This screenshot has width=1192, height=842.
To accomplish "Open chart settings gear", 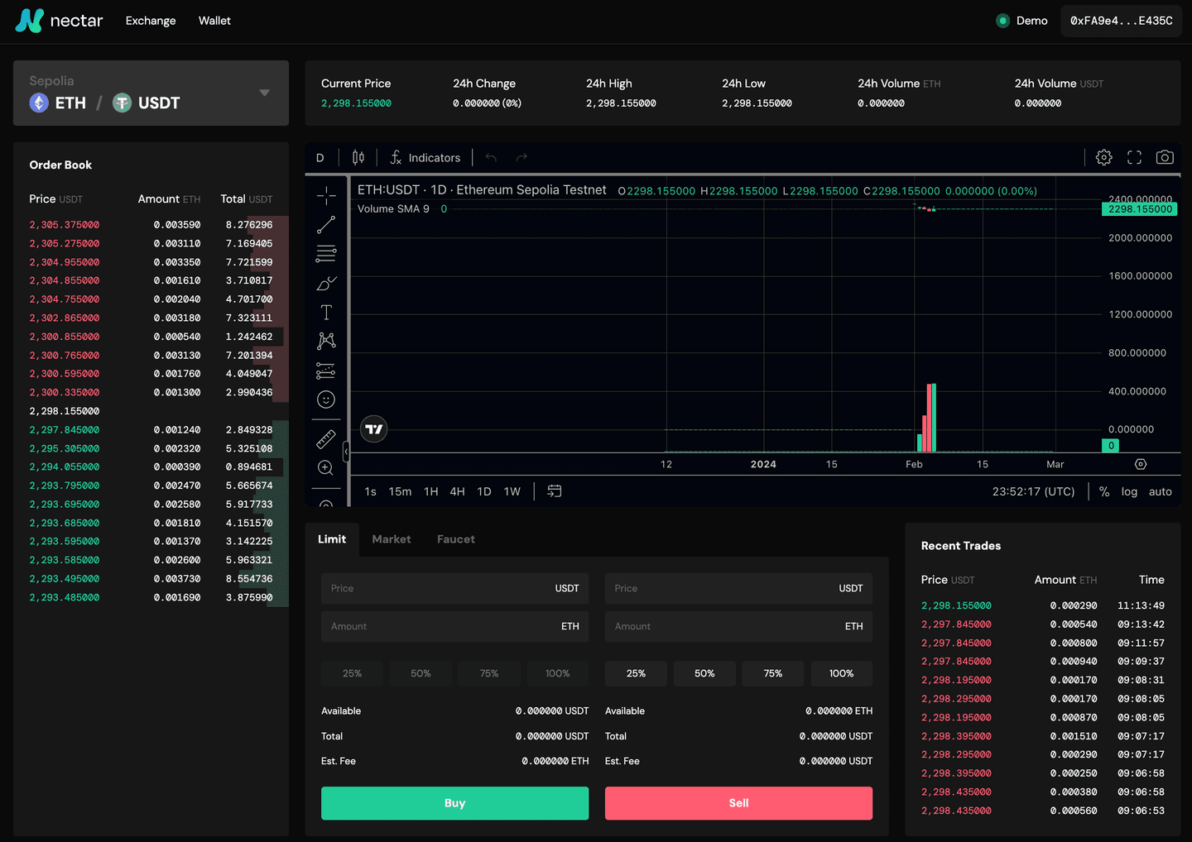I will [1104, 157].
